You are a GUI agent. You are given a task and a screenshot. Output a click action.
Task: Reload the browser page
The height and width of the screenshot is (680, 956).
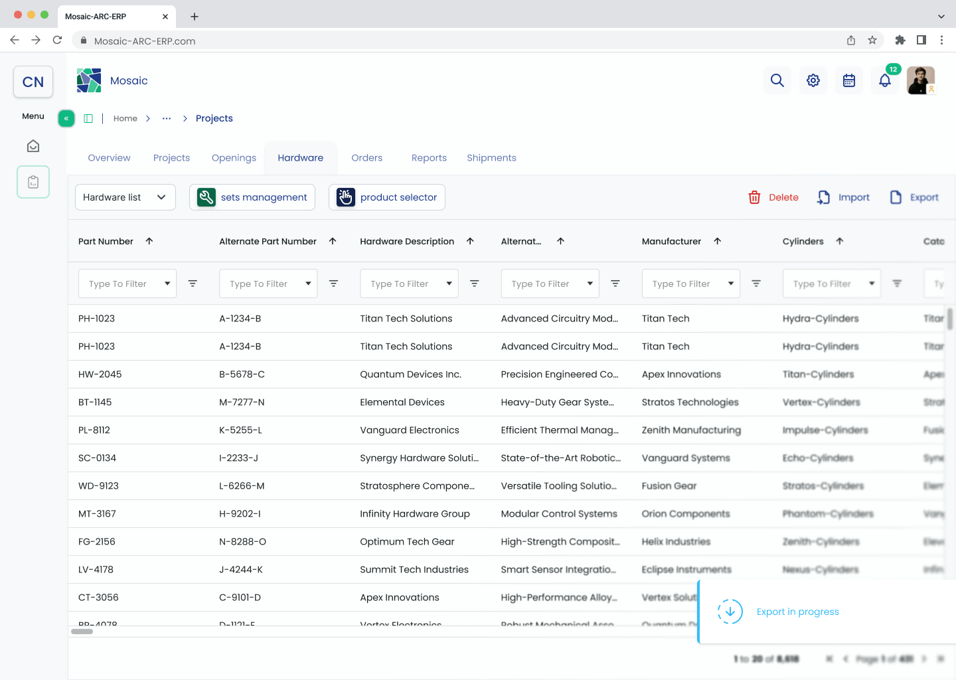point(58,41)
